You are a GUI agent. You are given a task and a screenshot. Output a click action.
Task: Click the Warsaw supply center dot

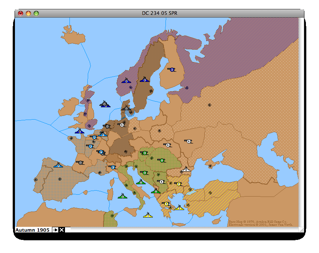click(x=159, y=131)
